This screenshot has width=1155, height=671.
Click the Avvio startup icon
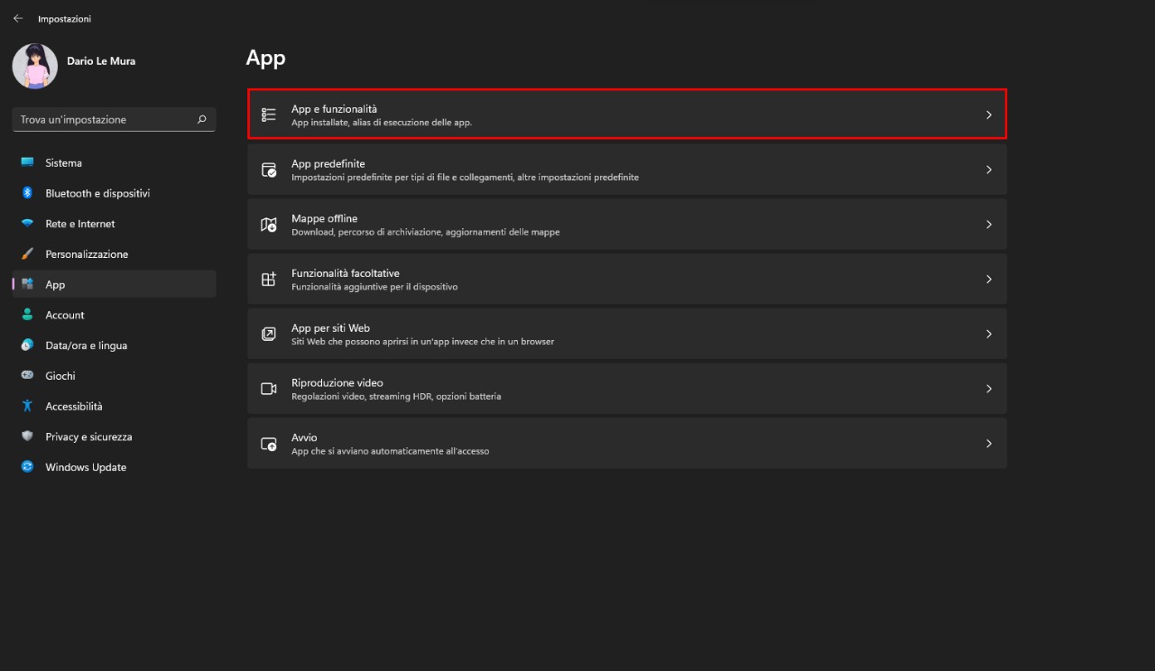[x=269, y=444]
